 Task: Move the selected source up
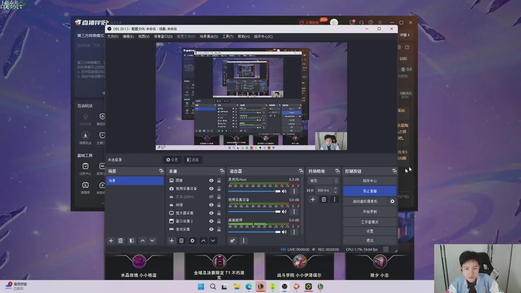click(x=203, y=240)
